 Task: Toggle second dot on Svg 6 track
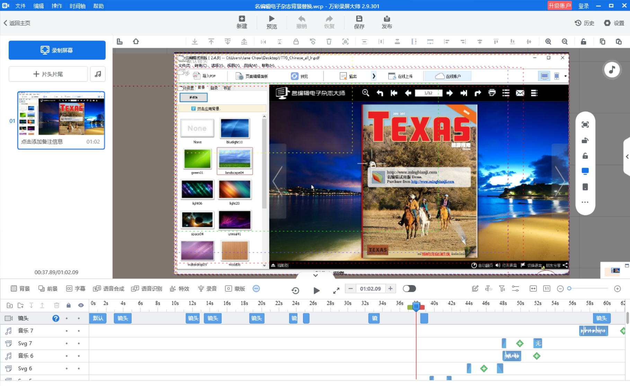coord(79,369)
